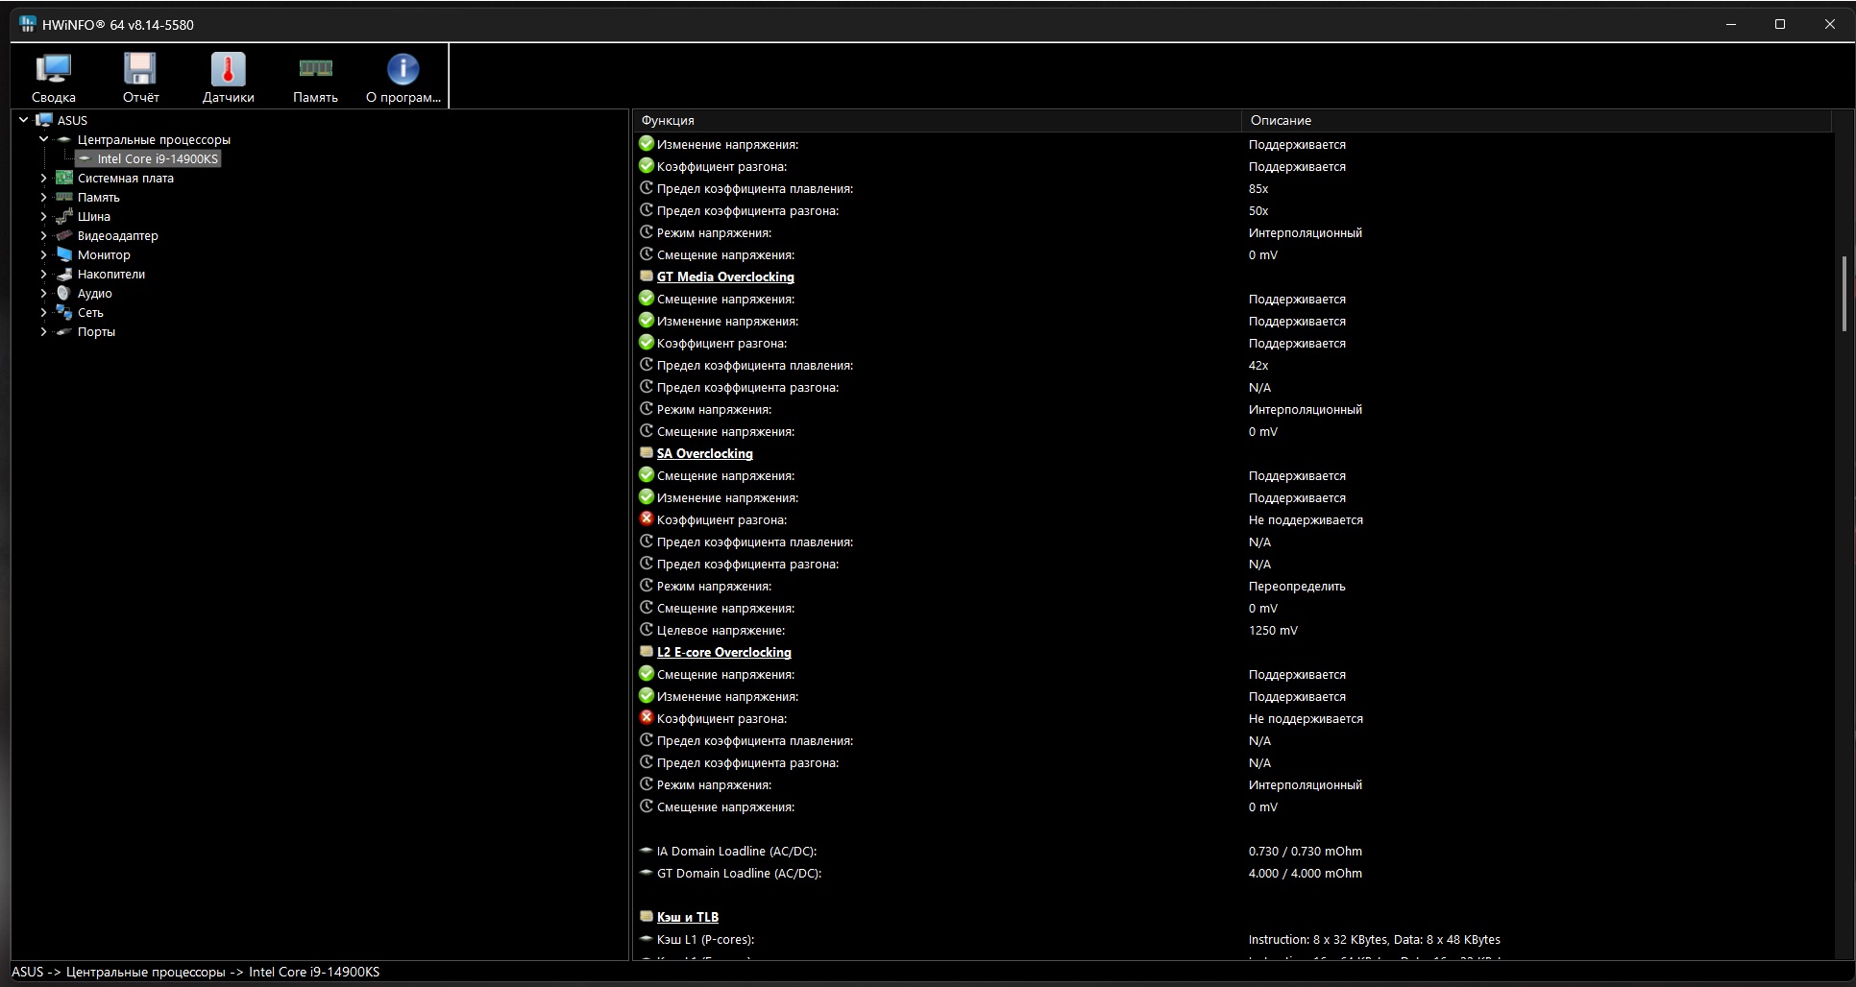Expand the Накопители tree node
This screenshot has height=987, width=1856.
pyautogui.click(x=43, y=274)
